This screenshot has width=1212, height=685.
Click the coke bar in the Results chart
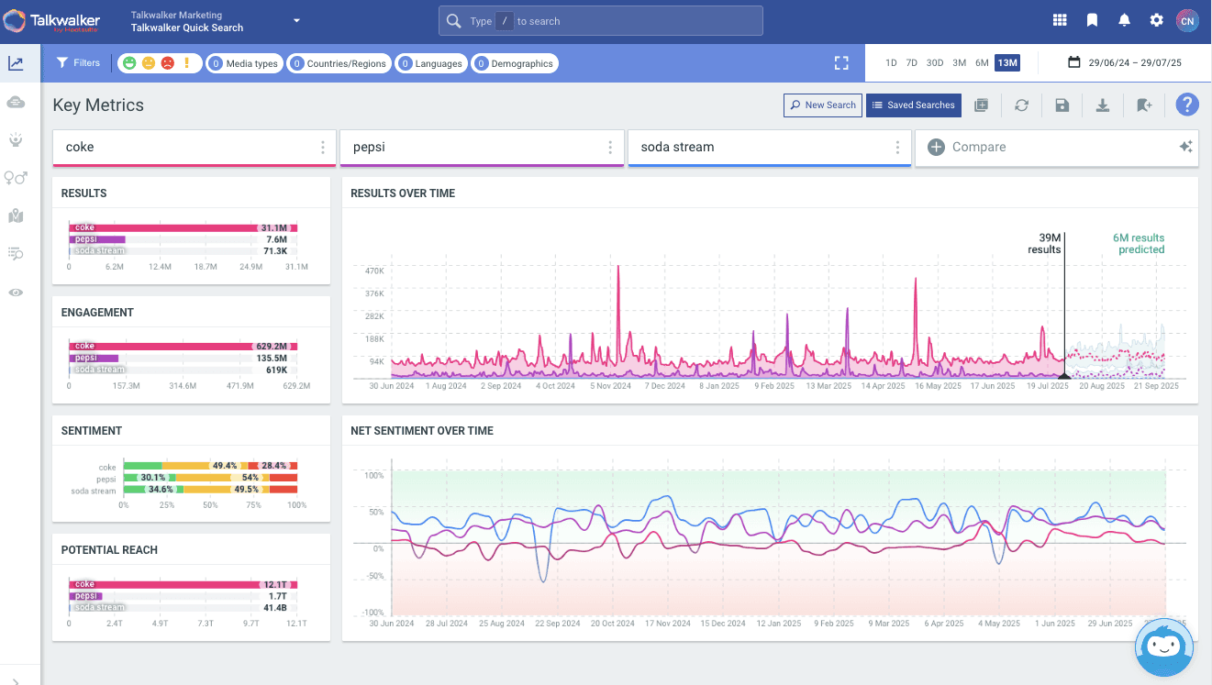(x=165, y=227)
